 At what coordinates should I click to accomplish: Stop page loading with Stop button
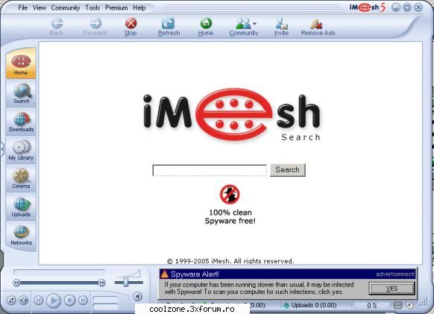130,27
